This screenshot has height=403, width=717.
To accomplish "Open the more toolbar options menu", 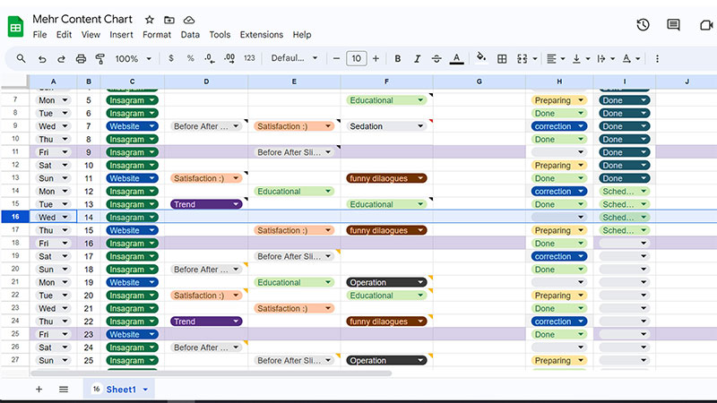I will coord(657,58).
